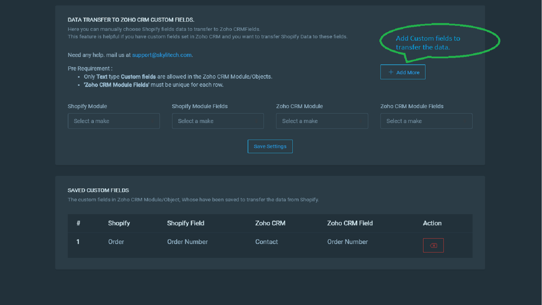Click the Save Settings button

tap(270, 146)
